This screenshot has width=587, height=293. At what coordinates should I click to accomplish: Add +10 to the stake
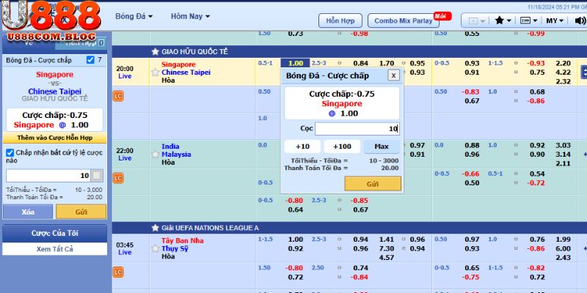(x=302, y=146)
